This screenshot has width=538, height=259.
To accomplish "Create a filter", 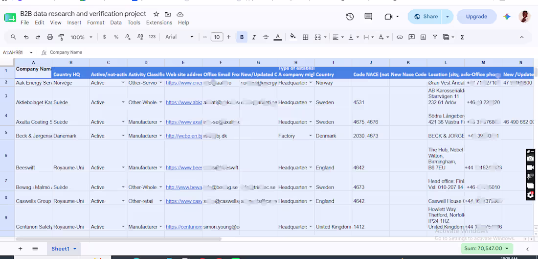I will click(435, 37).
